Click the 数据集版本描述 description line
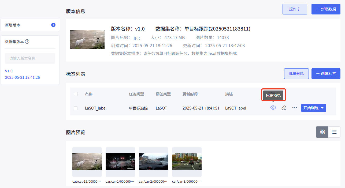Viewport: 345px width, 188px height. coord(174,53)
